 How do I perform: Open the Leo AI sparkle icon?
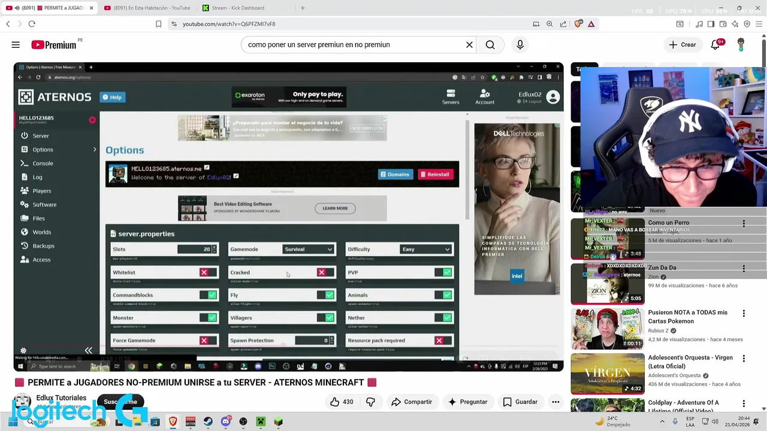735,24
